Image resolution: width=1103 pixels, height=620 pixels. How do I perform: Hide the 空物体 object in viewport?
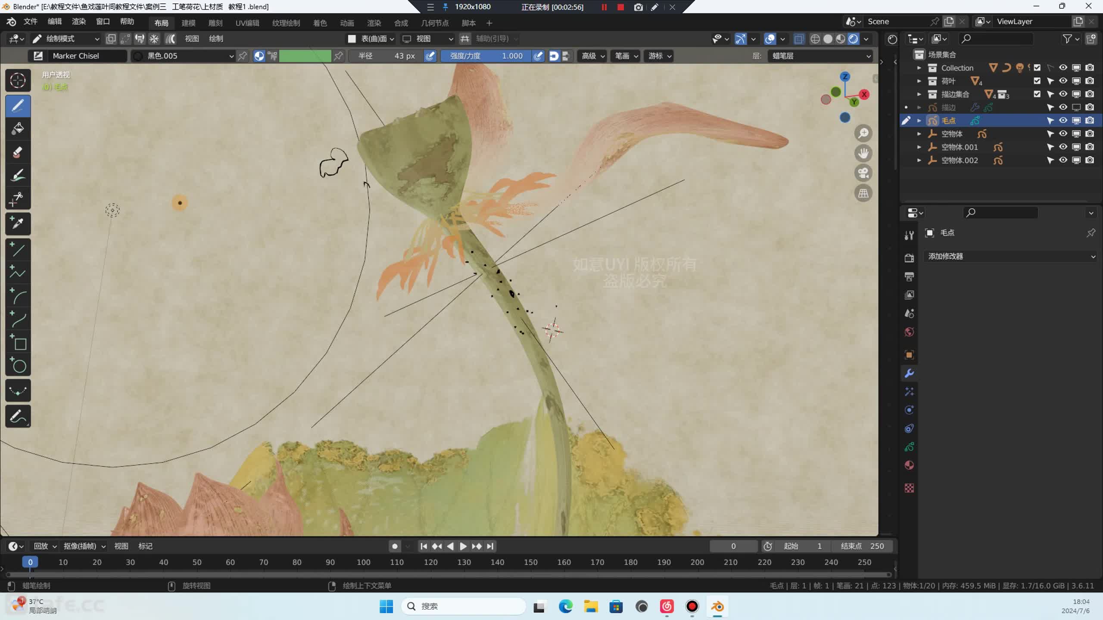click(1063, 134)
